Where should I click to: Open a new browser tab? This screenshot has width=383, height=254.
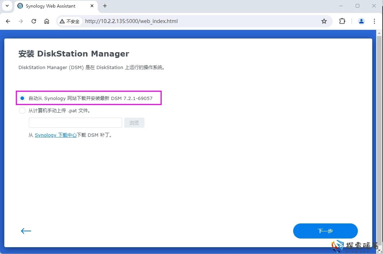point(105,6)
